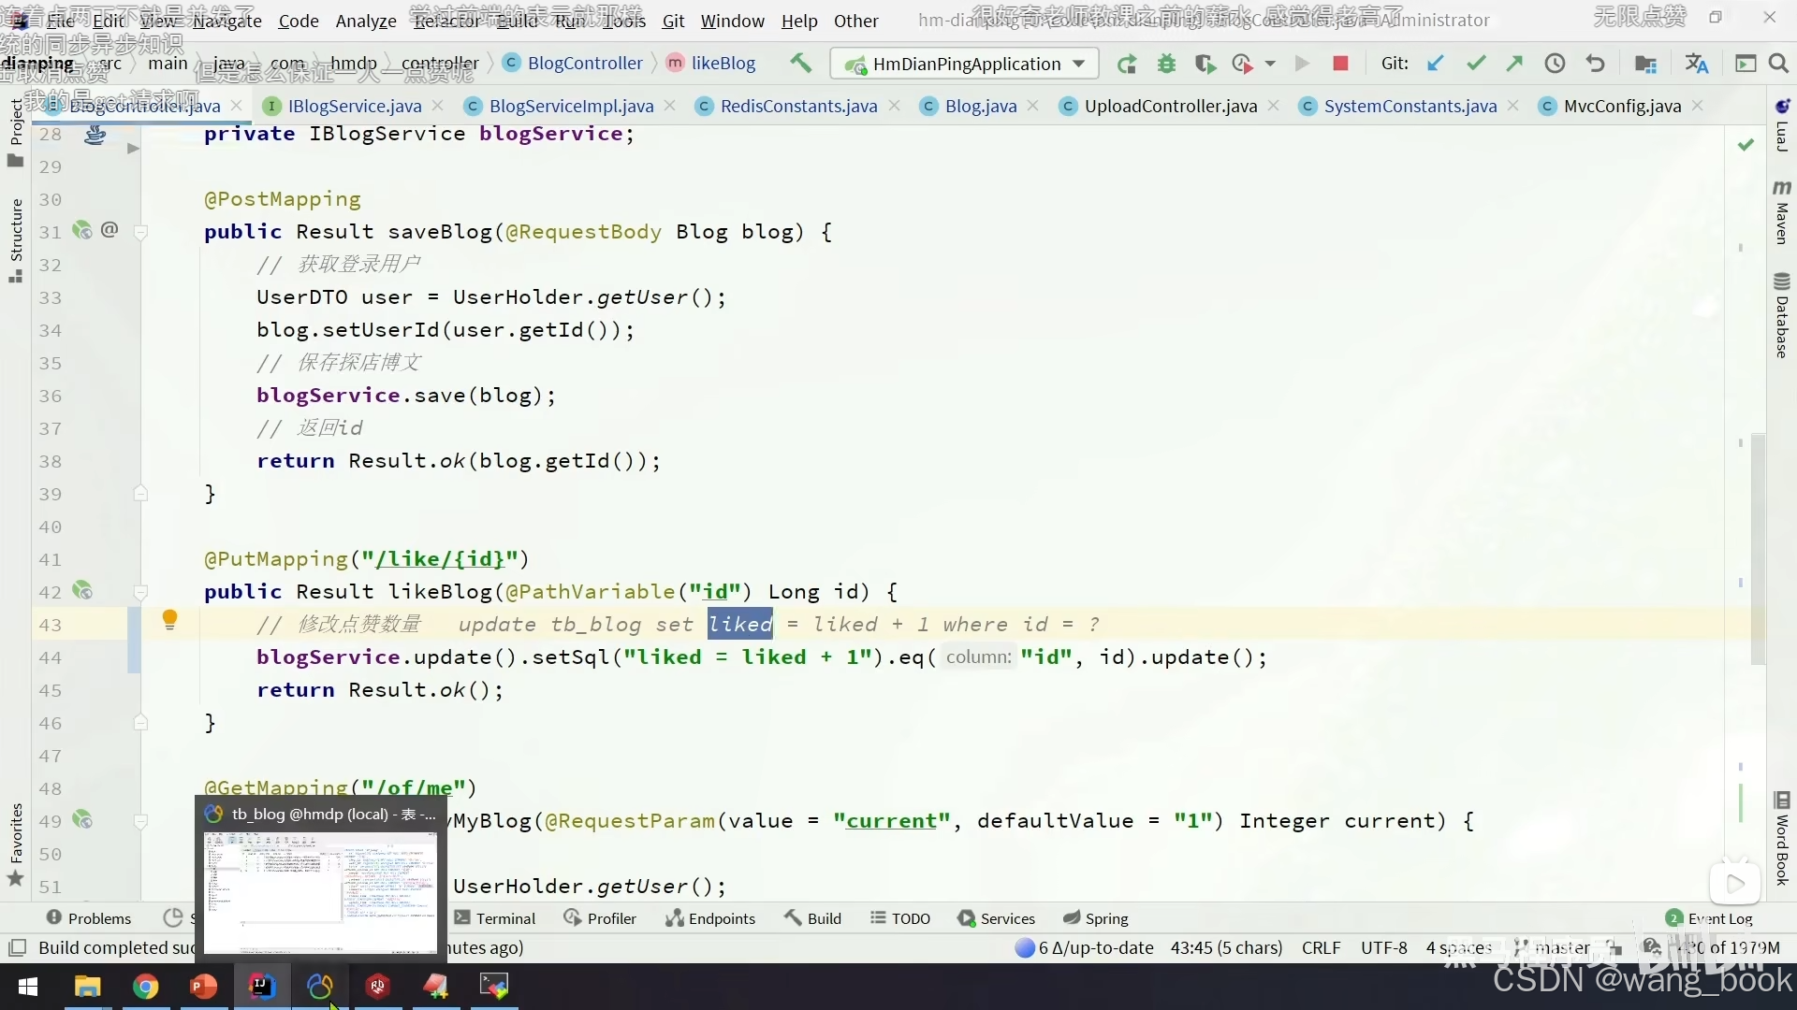This screenshot has height=1010, width=1797.
Task: Open the Project Structure folder icon
Action: (1645, 64)
